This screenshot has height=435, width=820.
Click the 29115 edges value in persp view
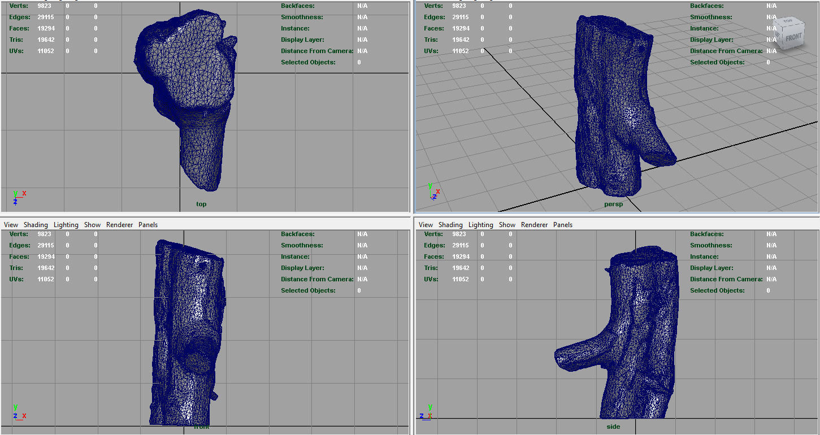pyautogui.click(x=461, y=17)
